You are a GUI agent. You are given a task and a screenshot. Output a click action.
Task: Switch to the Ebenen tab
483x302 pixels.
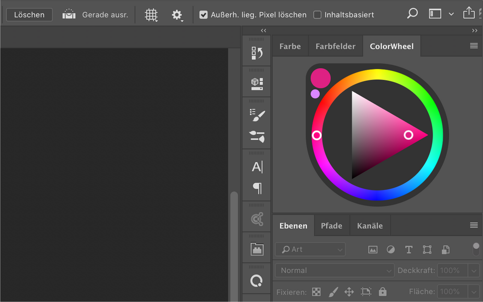click(x=293, y=226)
